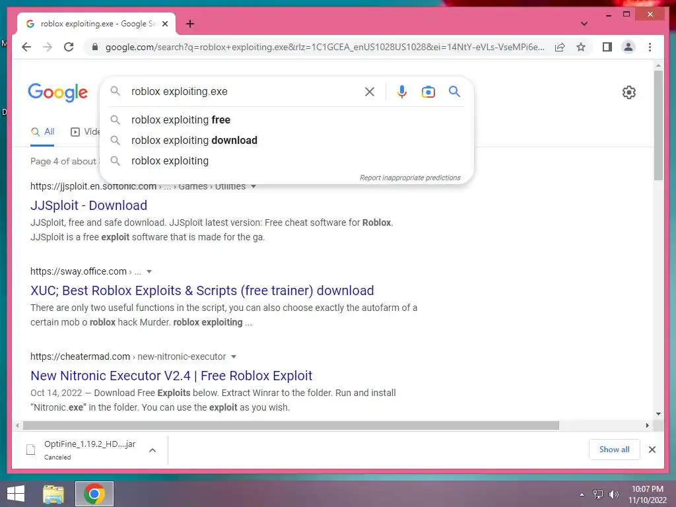Click the horizontal scroll-right arrow
This screenshot has height=507, width=676.
[647, 426]
